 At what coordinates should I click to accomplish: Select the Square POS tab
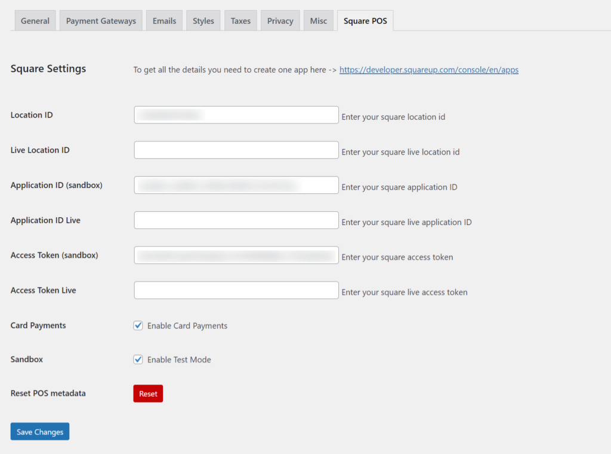tap(365, 21)
